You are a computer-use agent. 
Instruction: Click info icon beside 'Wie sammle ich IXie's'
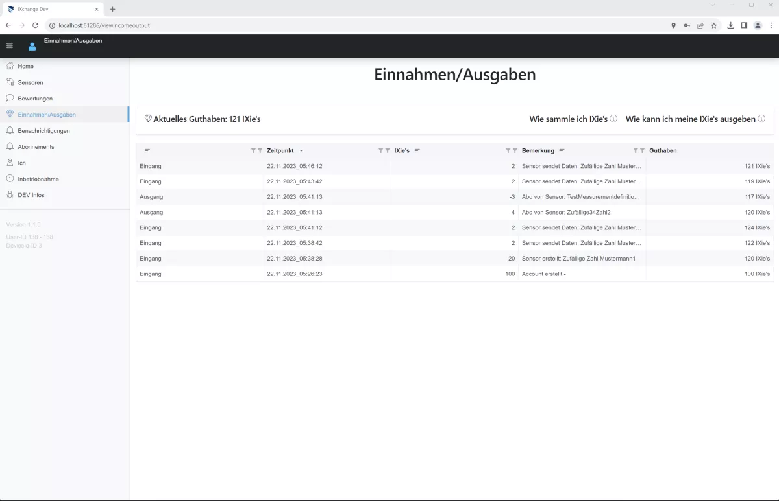point(613,119)
